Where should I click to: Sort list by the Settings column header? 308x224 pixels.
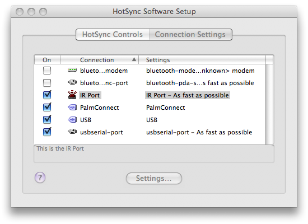[x=202, y=60]
